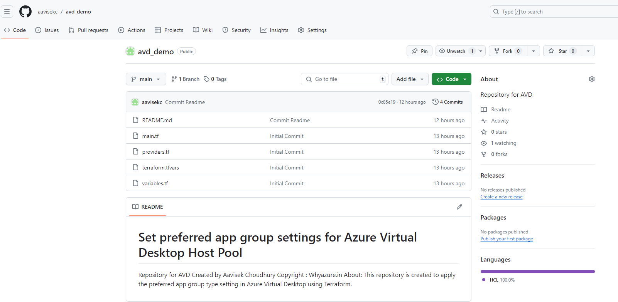
Task: Edit the README with the pencil icon
Action: 459,207
